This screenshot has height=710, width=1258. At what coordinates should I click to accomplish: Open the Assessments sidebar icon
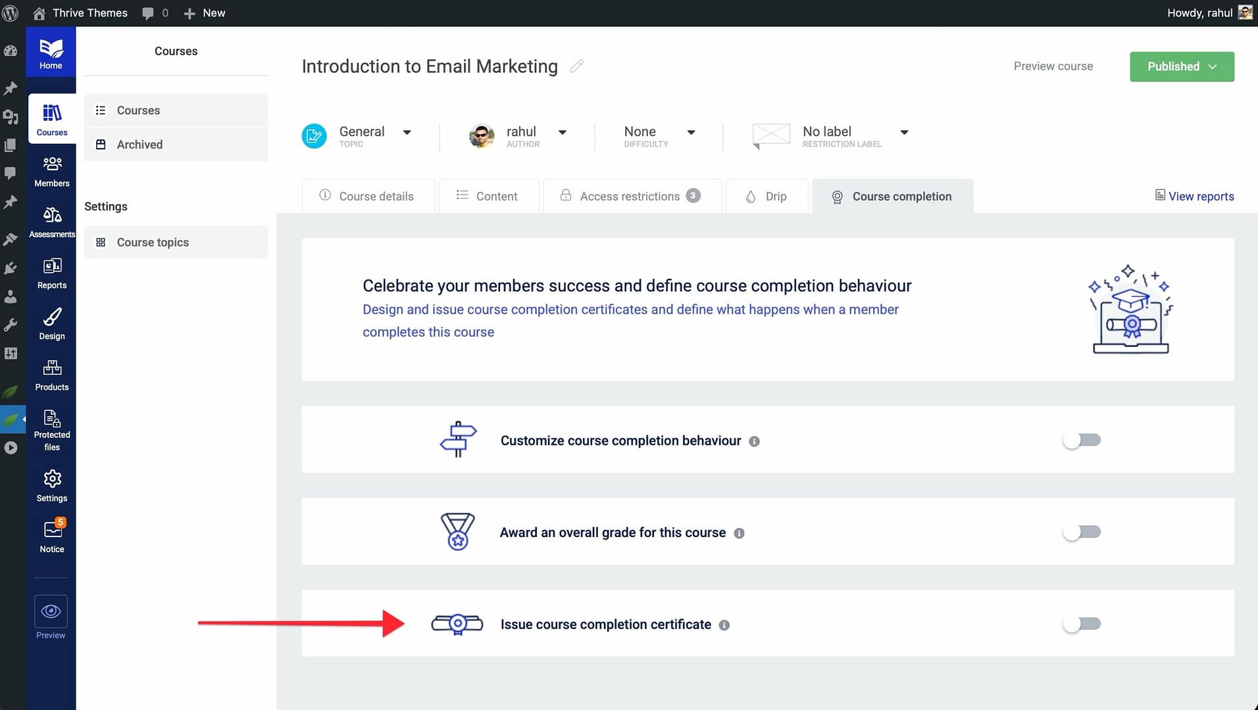[51, 222]
